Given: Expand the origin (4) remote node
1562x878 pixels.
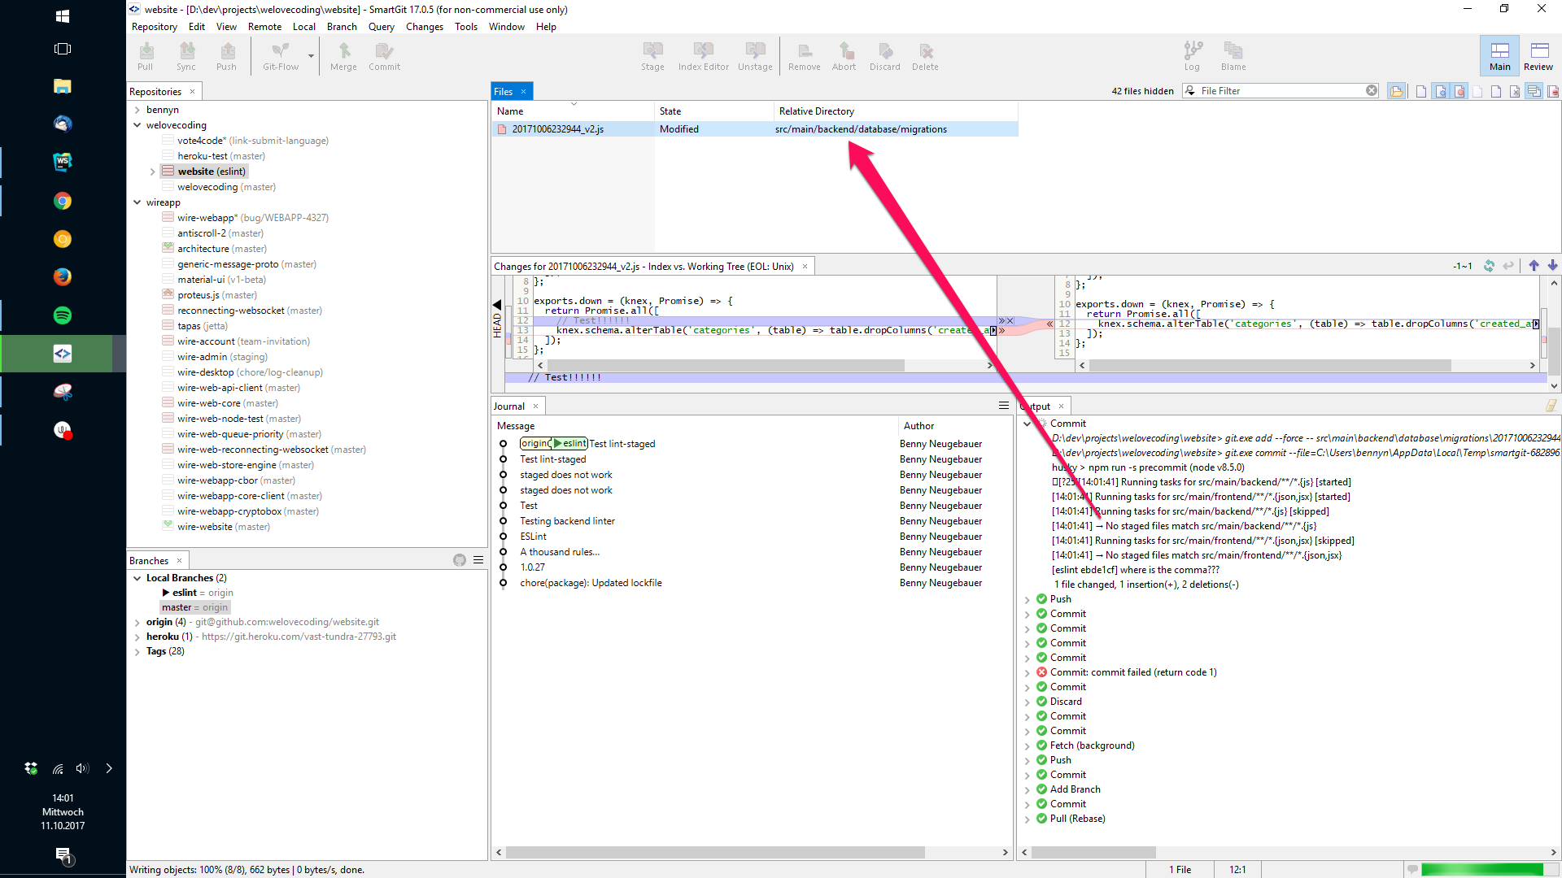Looking at the screenshot, I should [x=137, y=623].
